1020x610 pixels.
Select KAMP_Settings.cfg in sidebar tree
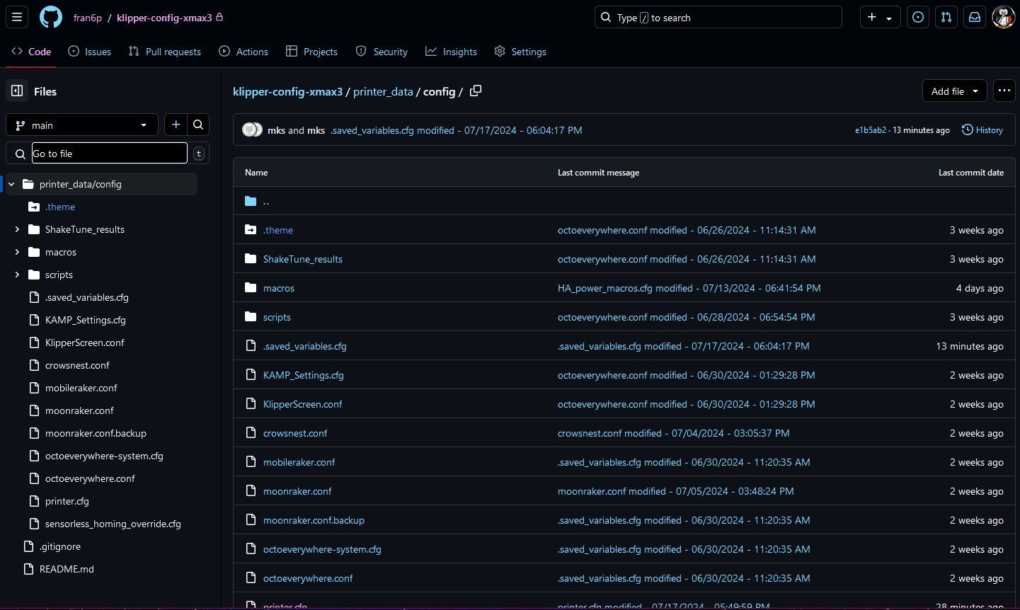86,320
